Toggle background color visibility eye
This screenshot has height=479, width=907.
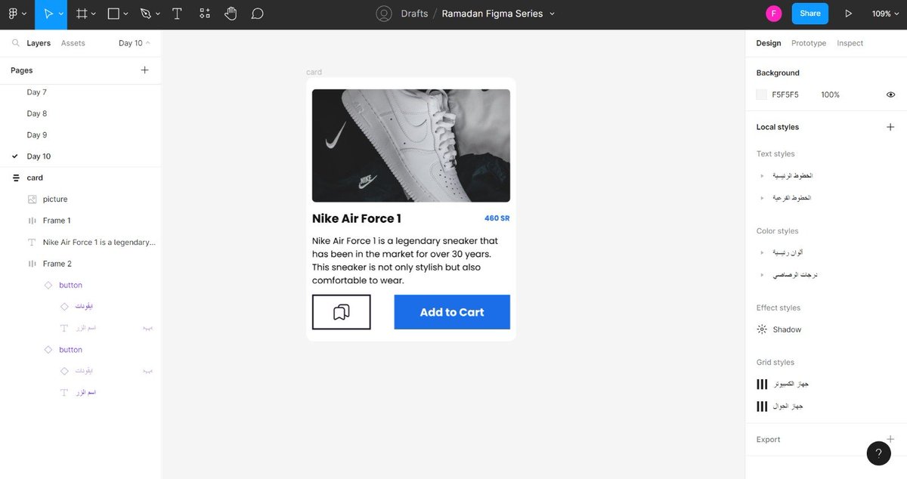[891, 94]
